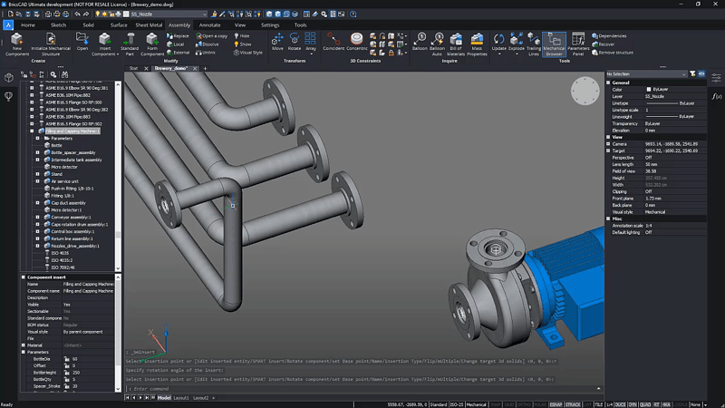Toggle SNAP in status bar
This screenshot has height=408, width=725.
point(495,404)
